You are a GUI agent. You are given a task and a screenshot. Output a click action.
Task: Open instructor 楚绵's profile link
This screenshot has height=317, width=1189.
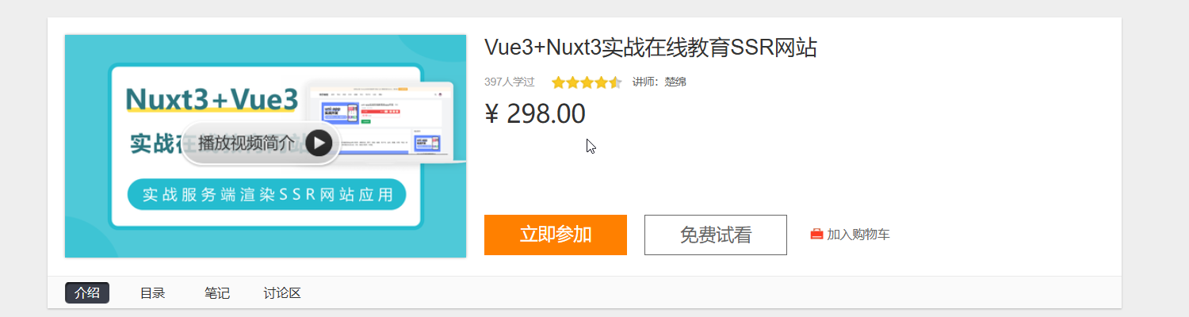coord(675,82)
